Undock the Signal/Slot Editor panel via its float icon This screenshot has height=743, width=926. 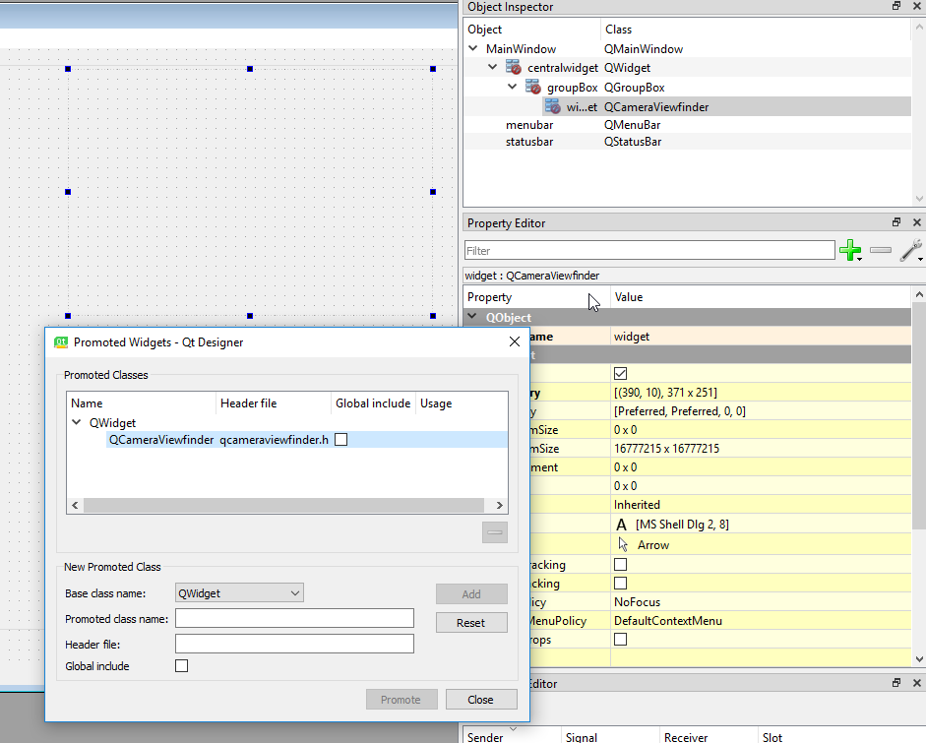(x=895, y=683)
